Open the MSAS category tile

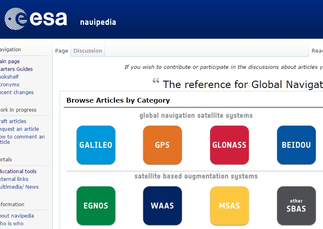tap(229, 205)
